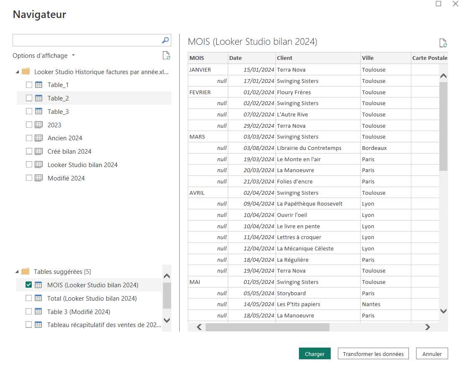The width and height of the screenshot is (462, 366).
Task: Maximize the Navigateur window
Action: tap(439, 3)
